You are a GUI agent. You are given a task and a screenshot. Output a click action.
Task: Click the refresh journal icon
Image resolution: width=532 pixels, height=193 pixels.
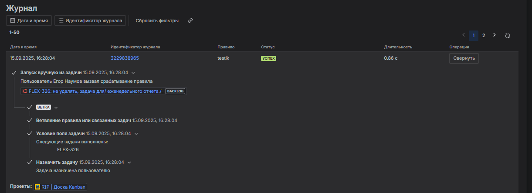tap(508, 36)
